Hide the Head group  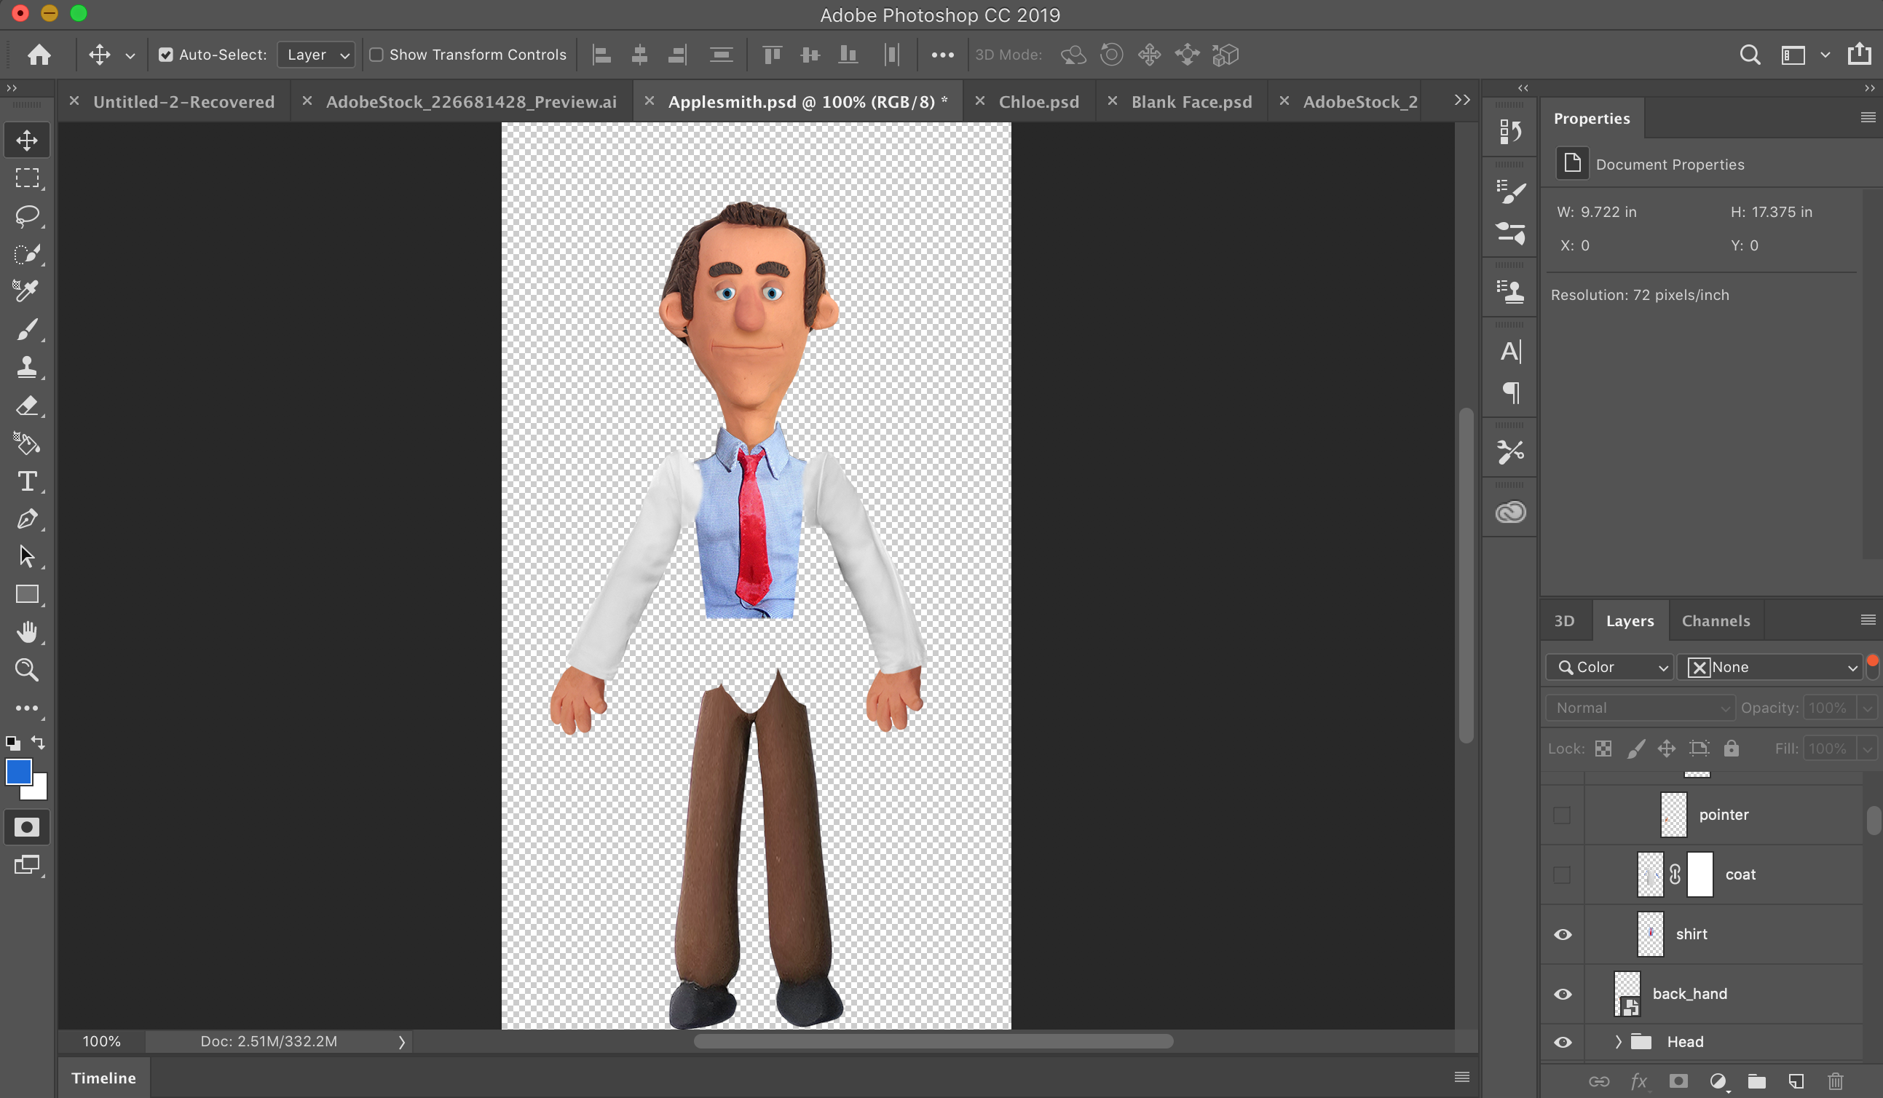pyautogui.click(x=1562, y=1042)
